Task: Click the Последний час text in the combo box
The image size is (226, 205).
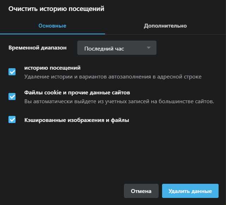Action: click(104, 48)
